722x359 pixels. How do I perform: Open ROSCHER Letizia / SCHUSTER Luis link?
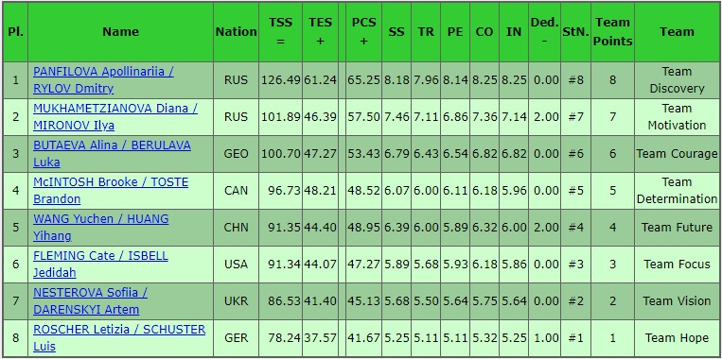[x=119, y=337]
